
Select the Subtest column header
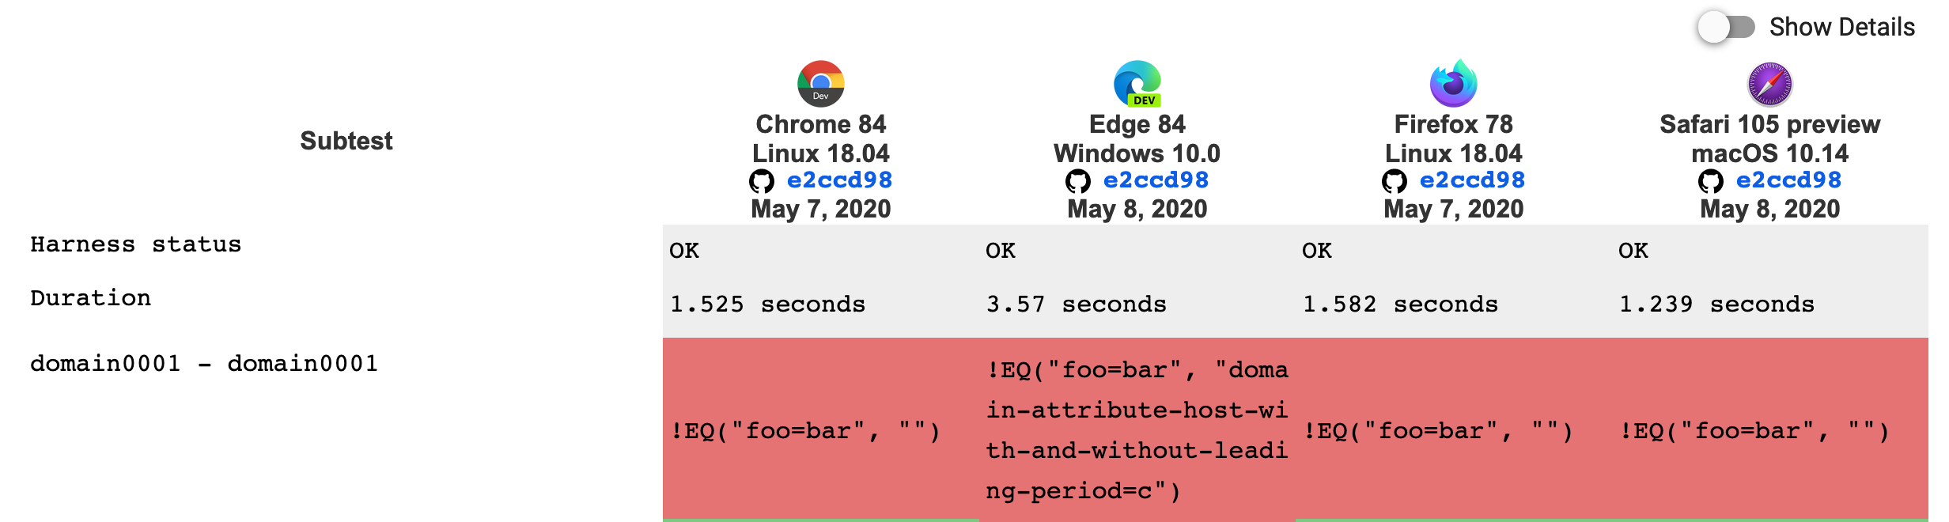coord(346,141)
